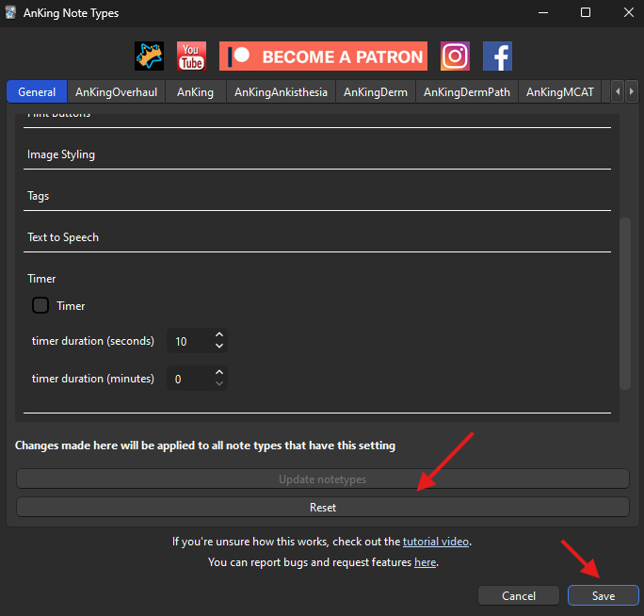Open the Facebook icon link
Viewport: 644px width, 616px height.
pyautogui.click(x=497, y=57)
